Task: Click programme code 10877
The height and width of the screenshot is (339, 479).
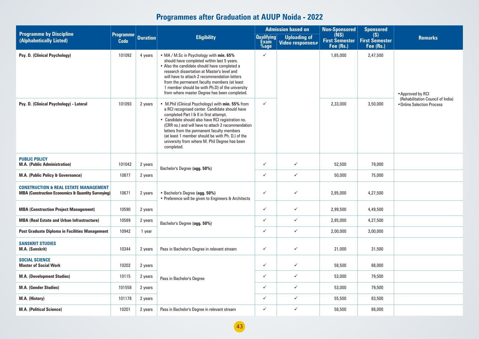Action: [x=125, y=175]
